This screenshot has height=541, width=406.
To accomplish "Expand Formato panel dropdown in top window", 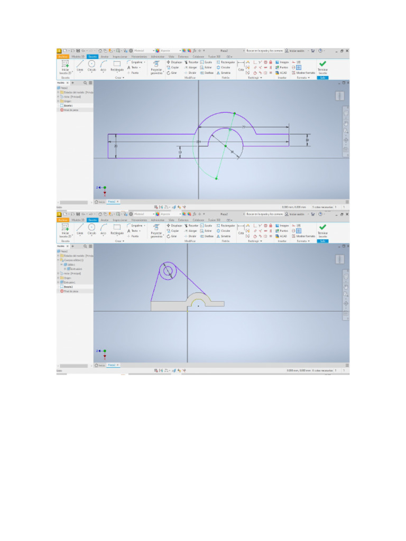I will pyautogui.click(x=303, y=78).
